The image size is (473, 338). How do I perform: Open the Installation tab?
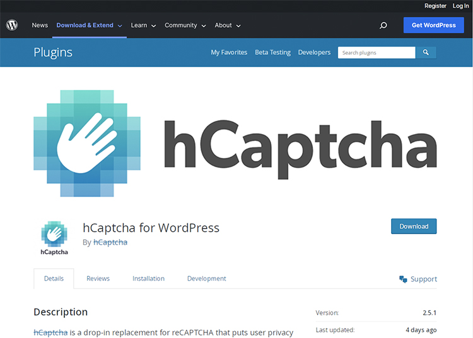click(x=148, y=278)
